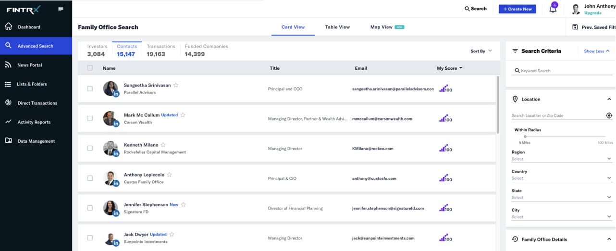Tick the select-all checkbox in header
Image resolution: width=616 pixels, height=251 pixels.
tap(90, 68)
